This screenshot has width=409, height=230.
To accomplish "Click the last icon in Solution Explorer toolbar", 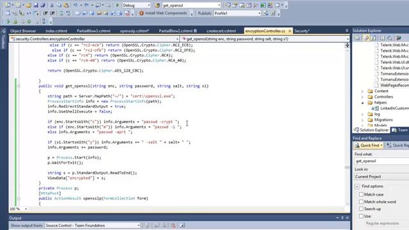I will pos(399,38).
